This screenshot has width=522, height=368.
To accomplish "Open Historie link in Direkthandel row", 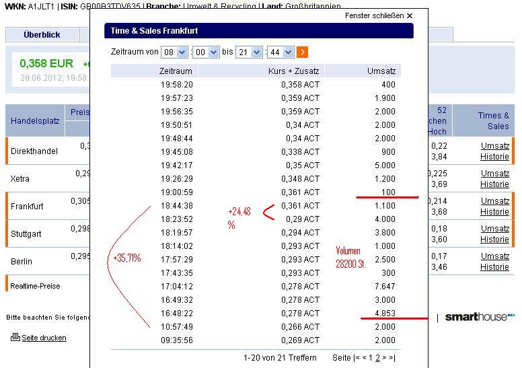I will coord(494,157).
